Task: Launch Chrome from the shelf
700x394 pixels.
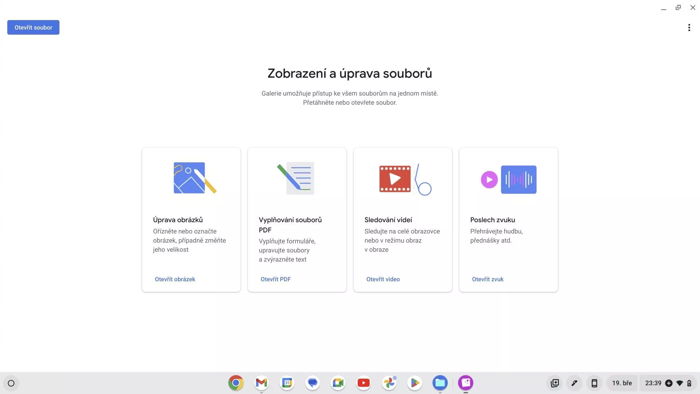Action: click(x=236, y=383)
